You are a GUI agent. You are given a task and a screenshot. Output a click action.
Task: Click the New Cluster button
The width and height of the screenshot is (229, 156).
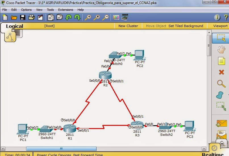tap(128, 26)
